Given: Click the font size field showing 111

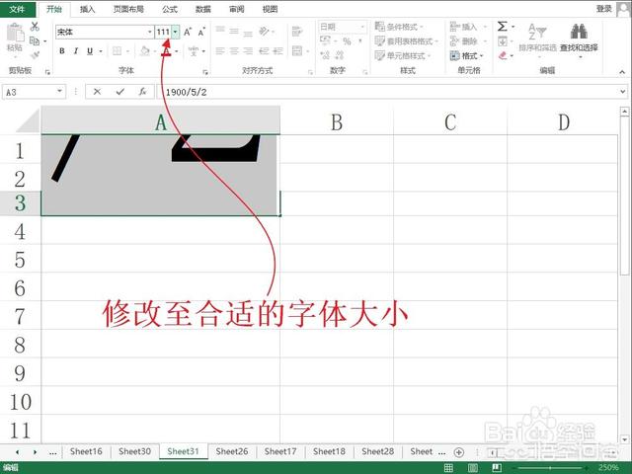Looking at the screenshot, I should coord(163,32).
